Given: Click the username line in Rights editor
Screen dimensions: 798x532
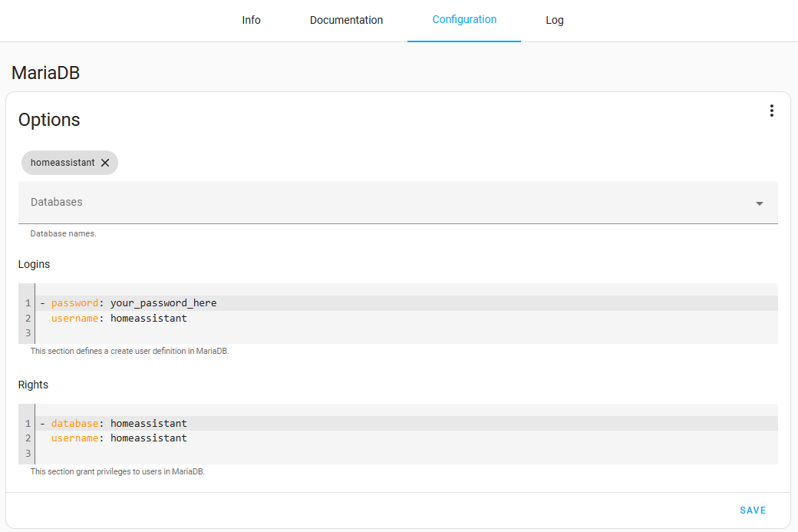Looking at the screenshot, I should (x=407, y=438).
